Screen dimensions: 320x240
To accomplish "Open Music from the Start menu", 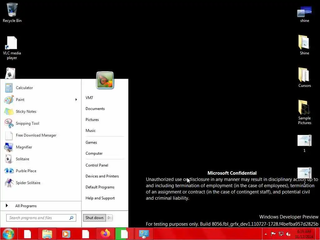I will click(x=90, y=131).
